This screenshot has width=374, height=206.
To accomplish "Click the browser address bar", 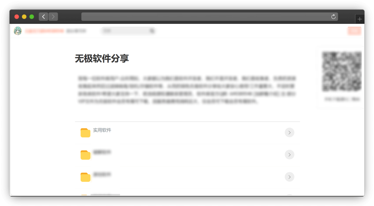I will [x=209, y=17].
